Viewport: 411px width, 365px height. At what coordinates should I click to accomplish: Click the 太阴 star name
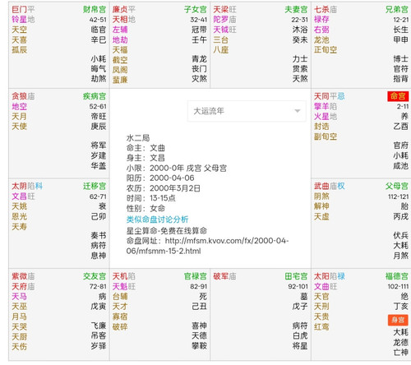[x=19, y=186]
